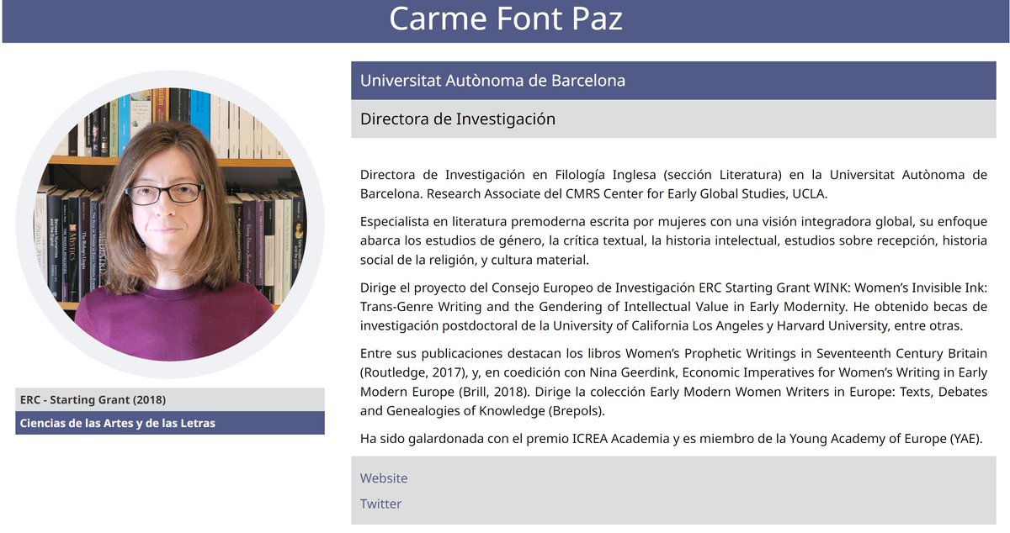This screenshot has height=533, width=1010.
Task: Open the Twitter link
Action: (380, 504)
